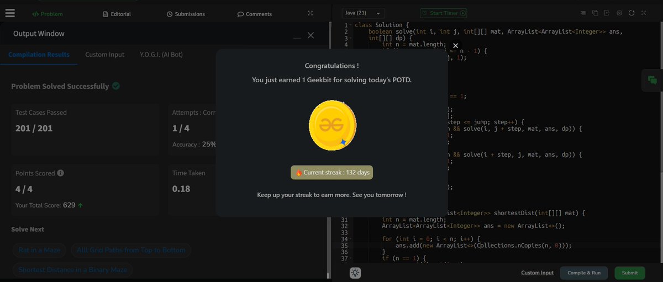Viewport: 663px width, 282px height.
Task: Close the Congratulations popup
Action: pos(455,46)
